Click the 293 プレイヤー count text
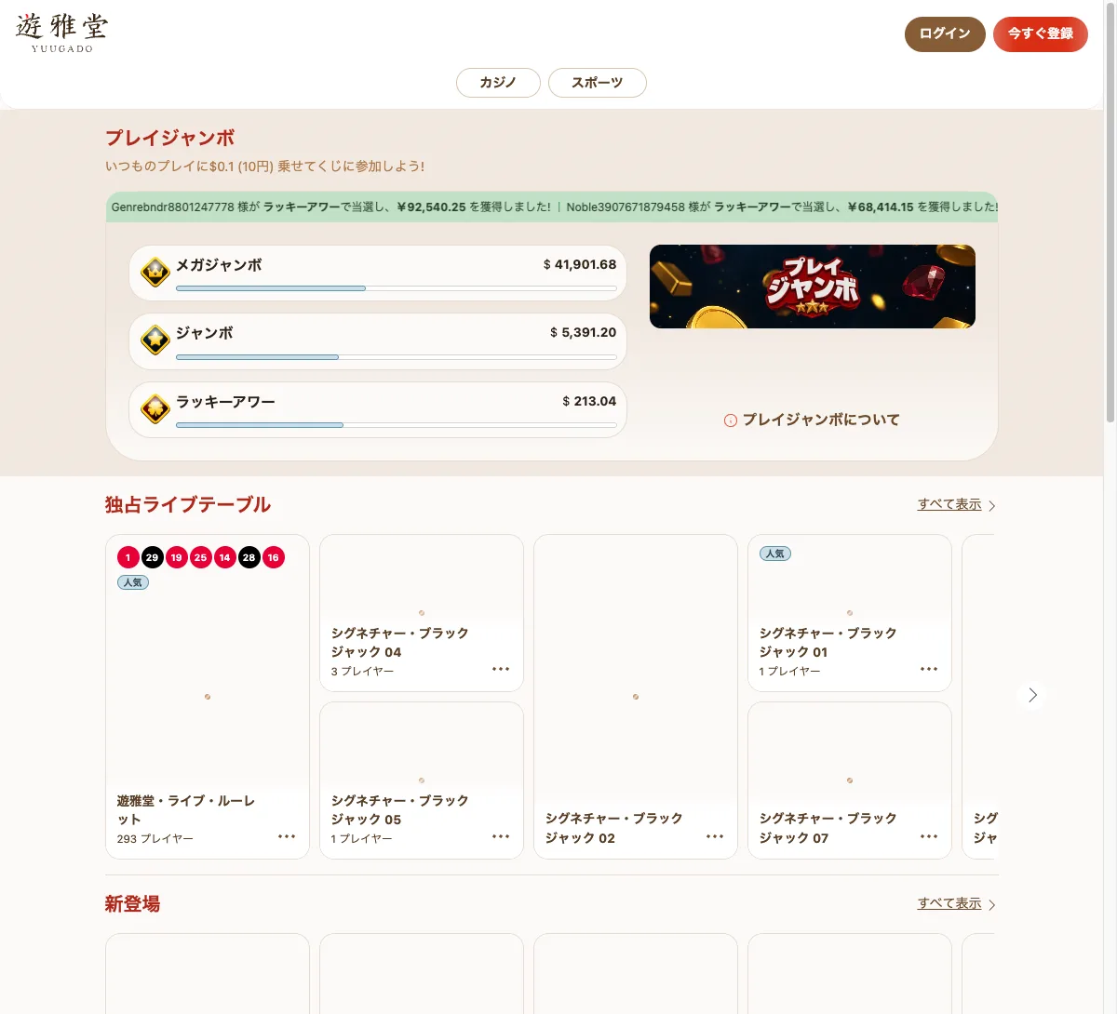The height and width of the screenshot is (1014, 1117). (155, 839)
